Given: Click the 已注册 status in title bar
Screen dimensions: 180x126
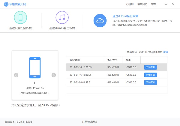Looking at the screenshot, I should click(130, 4).
